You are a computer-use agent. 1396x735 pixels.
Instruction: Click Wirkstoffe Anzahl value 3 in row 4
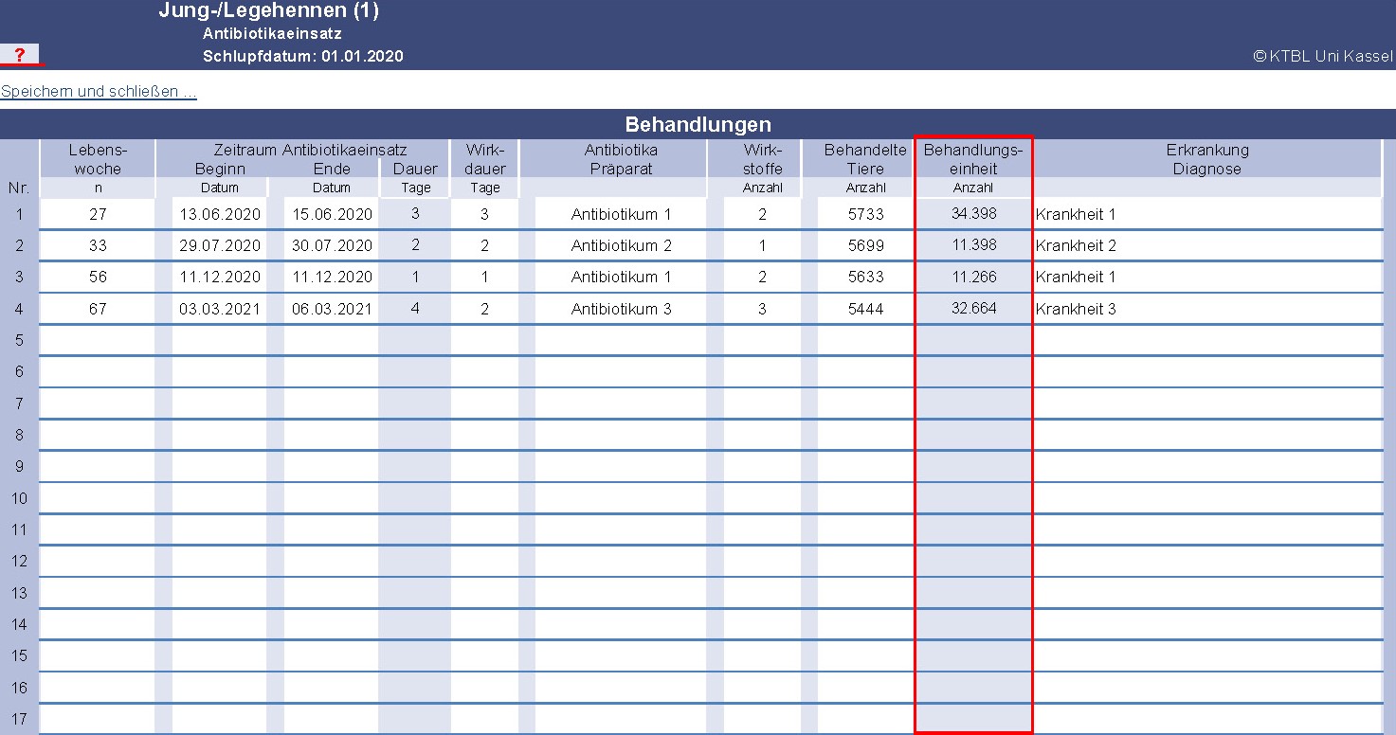[x=762, y=309]
